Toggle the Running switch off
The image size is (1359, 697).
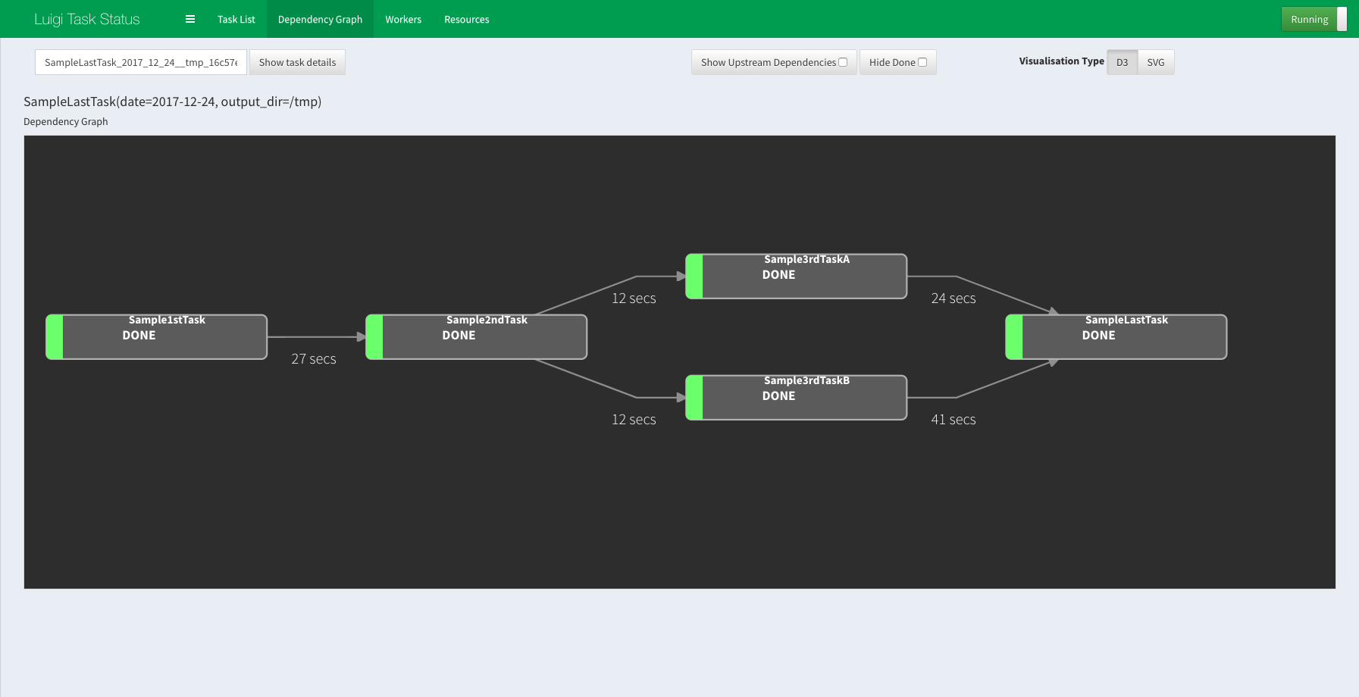(x=1340, y=19)
